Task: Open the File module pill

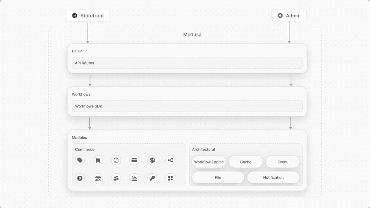Action: (218, 177)
